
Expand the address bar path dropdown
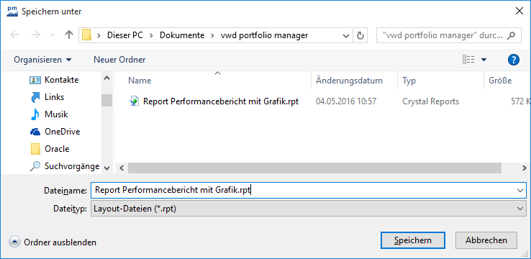tap(346, 35)
